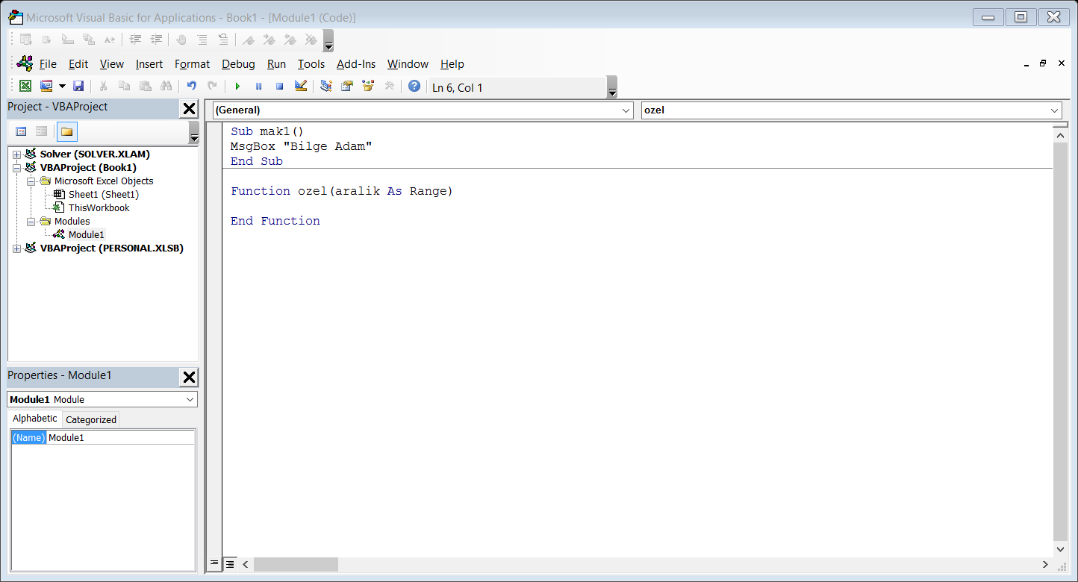1078x582 pixels.
Task: Collapse the Microsoft Excel Objects folder
Action: coord(31,181)
